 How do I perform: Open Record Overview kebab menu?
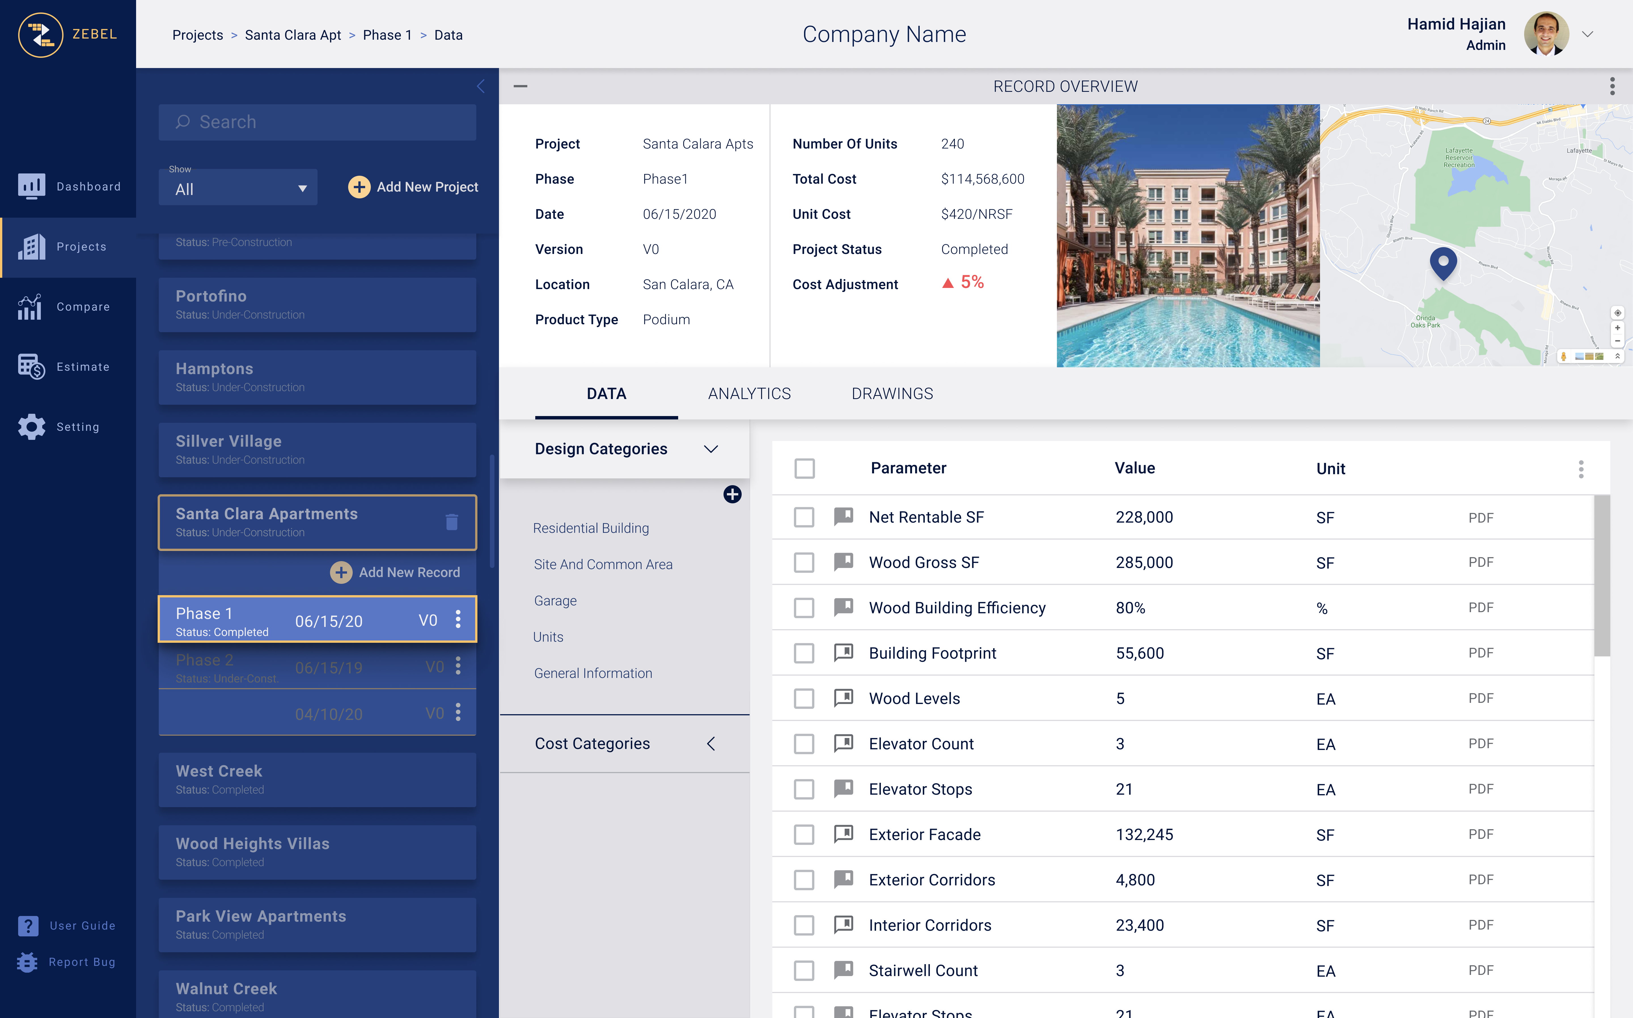(x=1612, y=86)
